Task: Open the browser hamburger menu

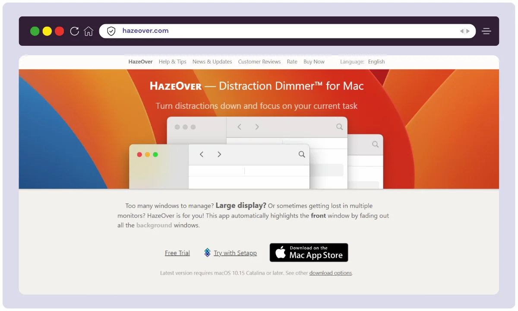Action: click(486, 31)
